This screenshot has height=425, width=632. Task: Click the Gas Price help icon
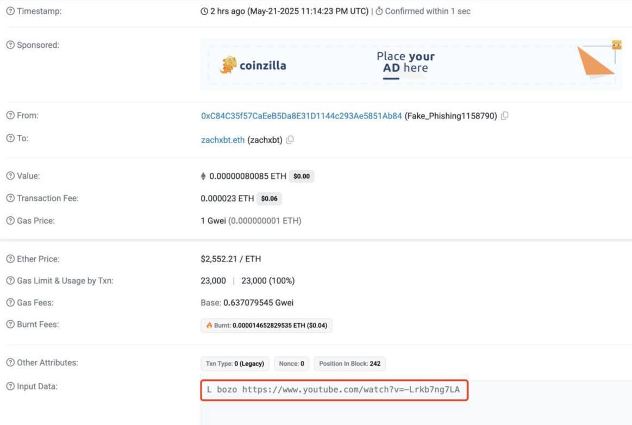tap(10, 221)
